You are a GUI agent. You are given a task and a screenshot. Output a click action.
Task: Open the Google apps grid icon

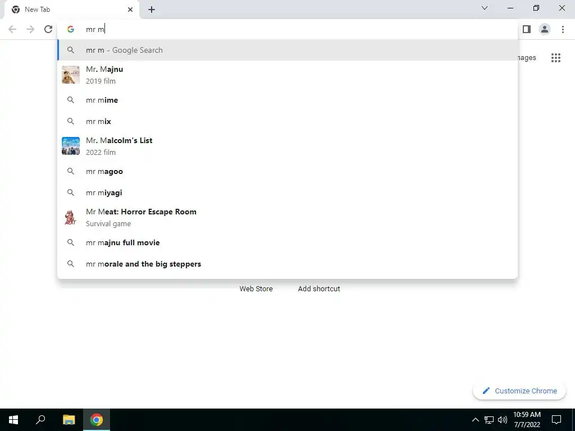tap(555, 58)
